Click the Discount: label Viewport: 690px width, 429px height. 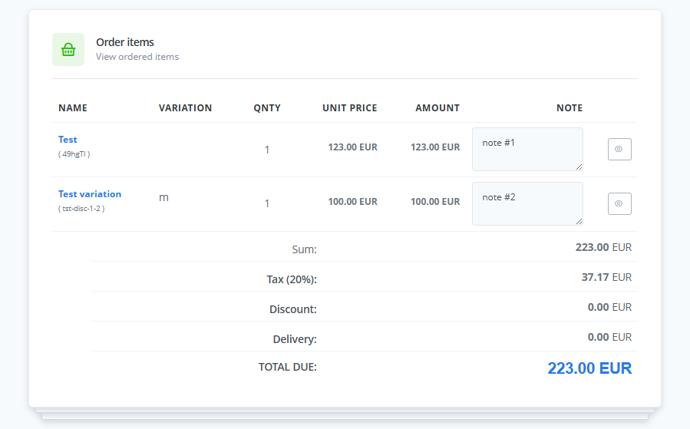pyautogui.click(x=293, y=309)
